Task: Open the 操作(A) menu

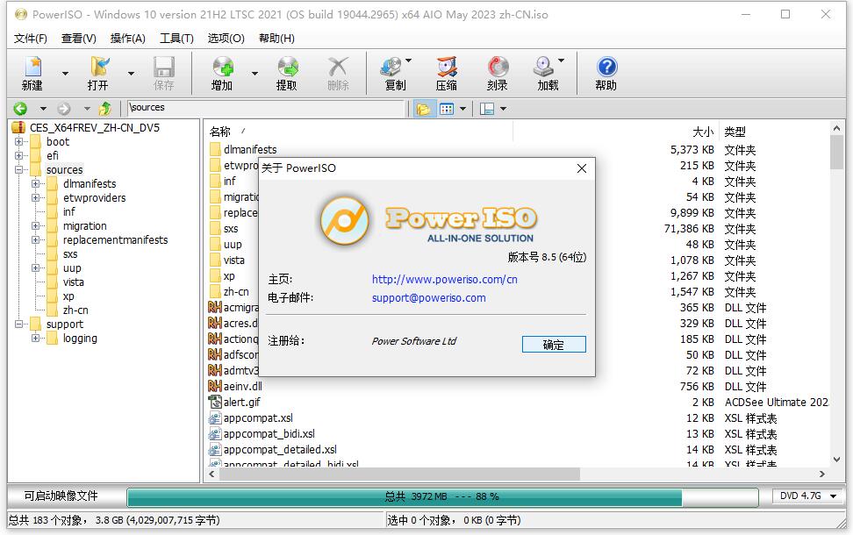Action: [128, 38]
